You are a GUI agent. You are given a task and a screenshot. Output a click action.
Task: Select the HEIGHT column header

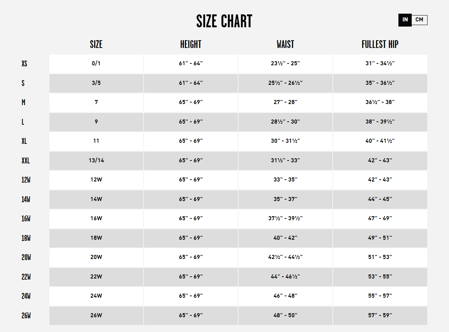(191, 45)
